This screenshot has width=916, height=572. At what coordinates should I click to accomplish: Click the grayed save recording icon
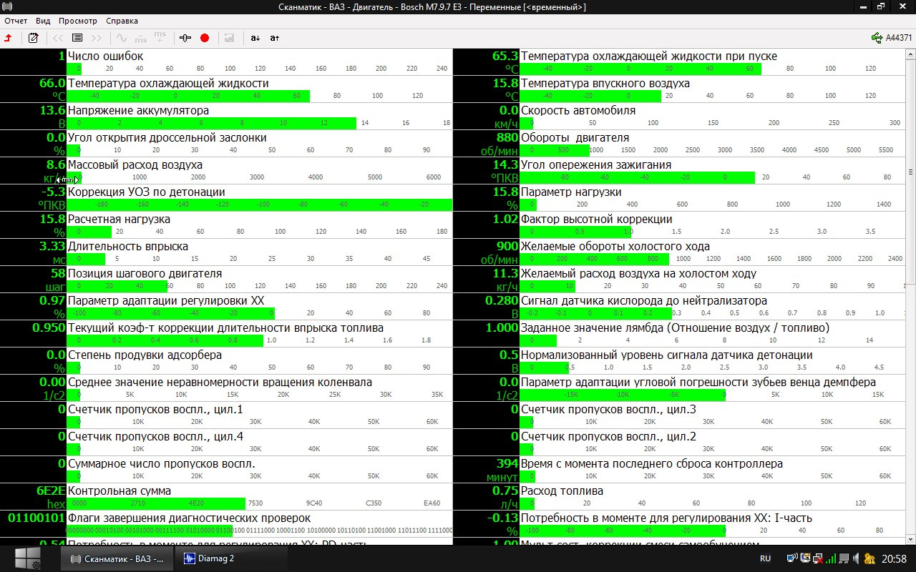(229, 38)
